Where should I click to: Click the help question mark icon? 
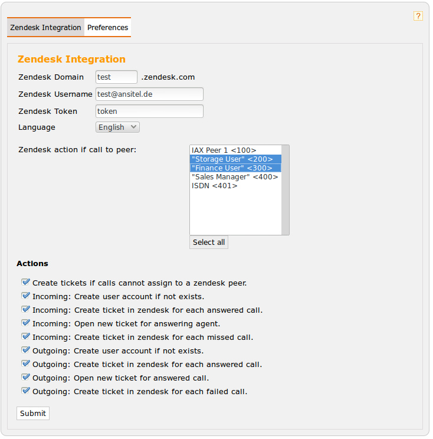click(418, 16)
